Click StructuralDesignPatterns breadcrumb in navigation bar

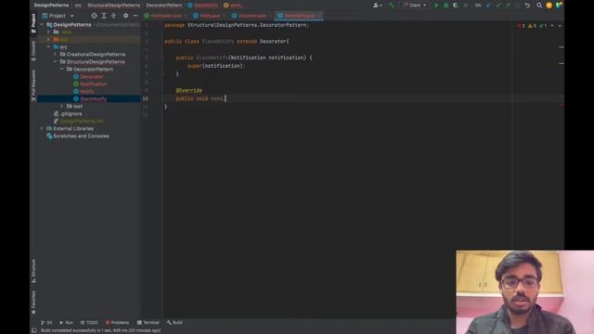tap(113, 6)
